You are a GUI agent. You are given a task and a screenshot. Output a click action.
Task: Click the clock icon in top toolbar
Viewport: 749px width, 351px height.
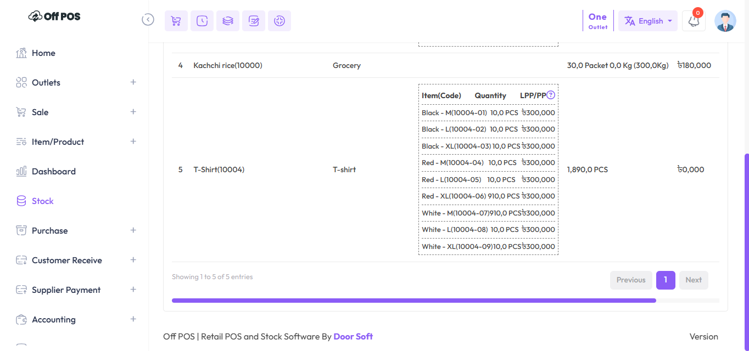202,21
